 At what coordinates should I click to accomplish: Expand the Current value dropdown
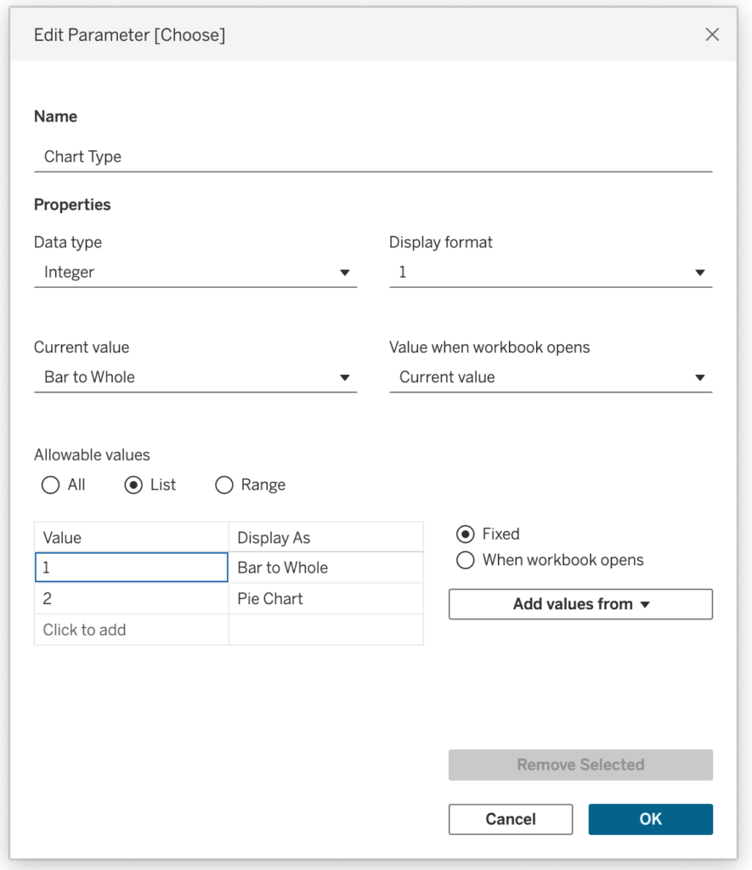[195, 377]
